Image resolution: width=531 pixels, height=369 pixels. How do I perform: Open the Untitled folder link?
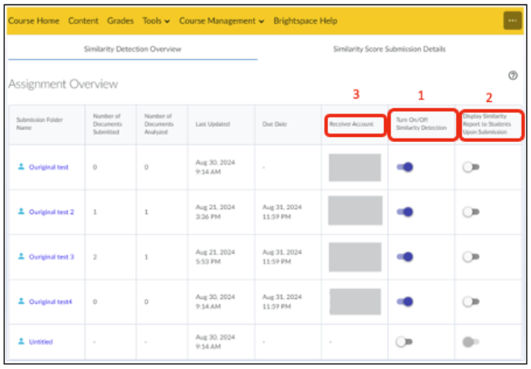(41, 342)
